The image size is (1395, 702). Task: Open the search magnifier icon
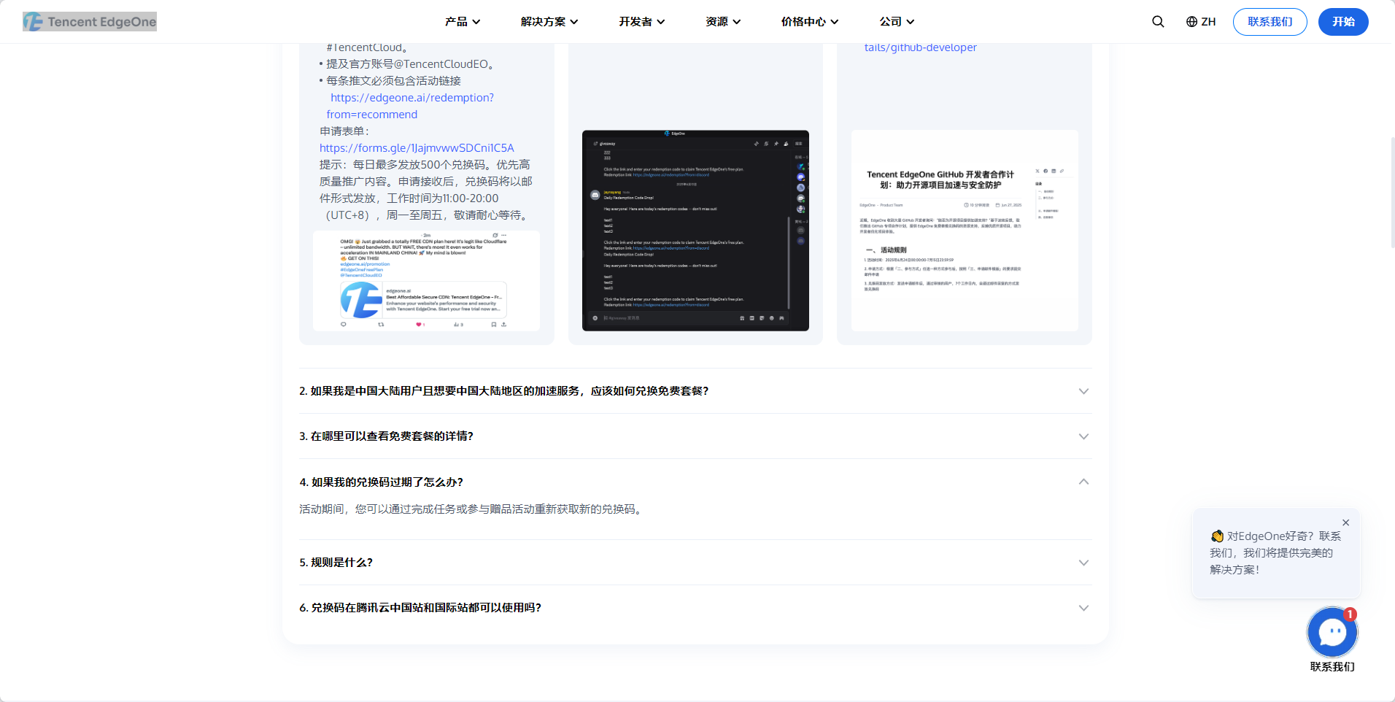click(x=1158, y=22)
